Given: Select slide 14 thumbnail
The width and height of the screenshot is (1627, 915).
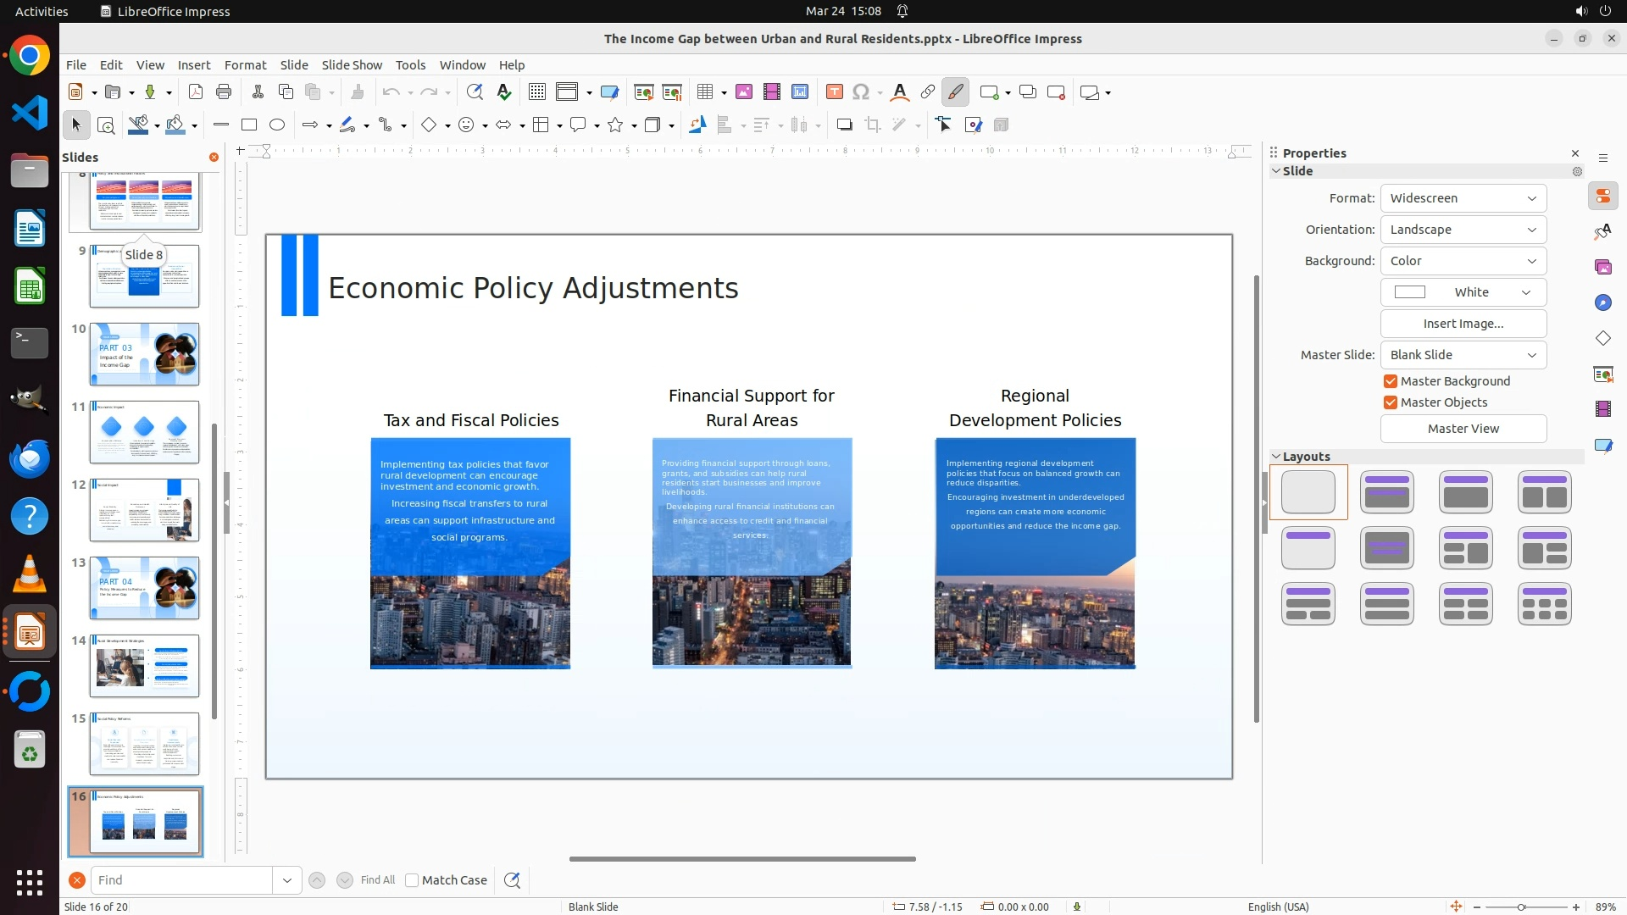Looking at the screenshot, I should coord(144,666).
